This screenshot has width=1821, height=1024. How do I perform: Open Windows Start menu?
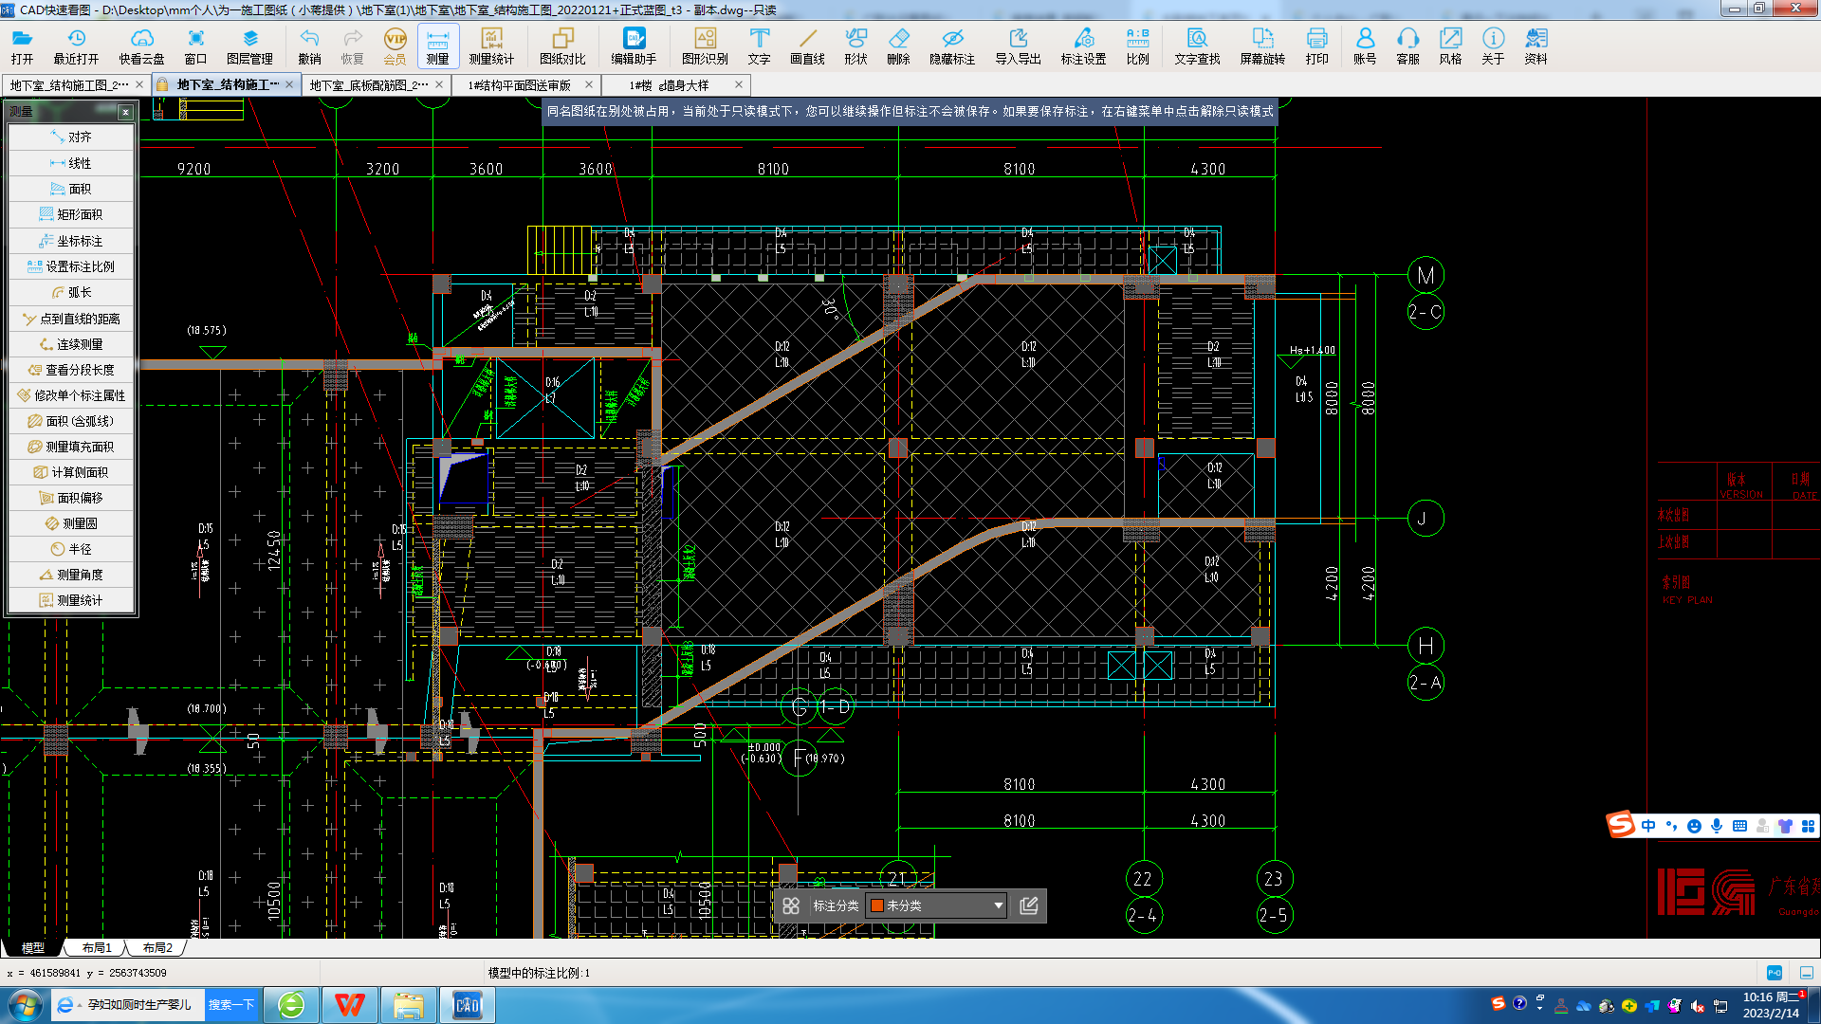pos(25,1005)
